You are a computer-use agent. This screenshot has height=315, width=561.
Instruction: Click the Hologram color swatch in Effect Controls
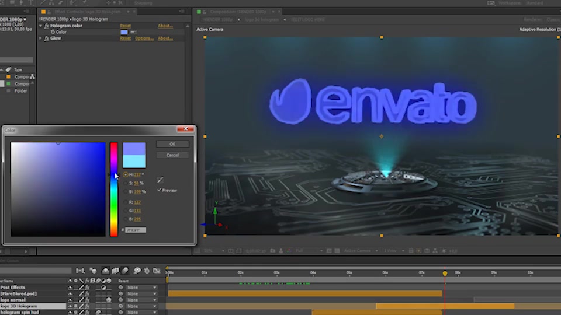(x=124, y=32)
